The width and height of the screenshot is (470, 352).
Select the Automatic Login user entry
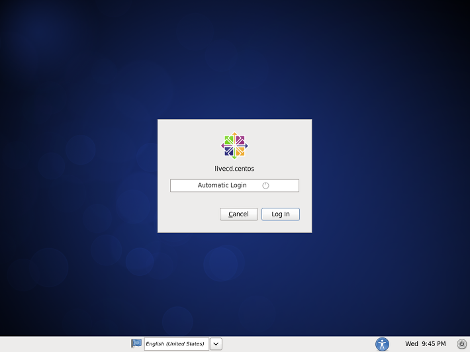[x=234, y=185]
